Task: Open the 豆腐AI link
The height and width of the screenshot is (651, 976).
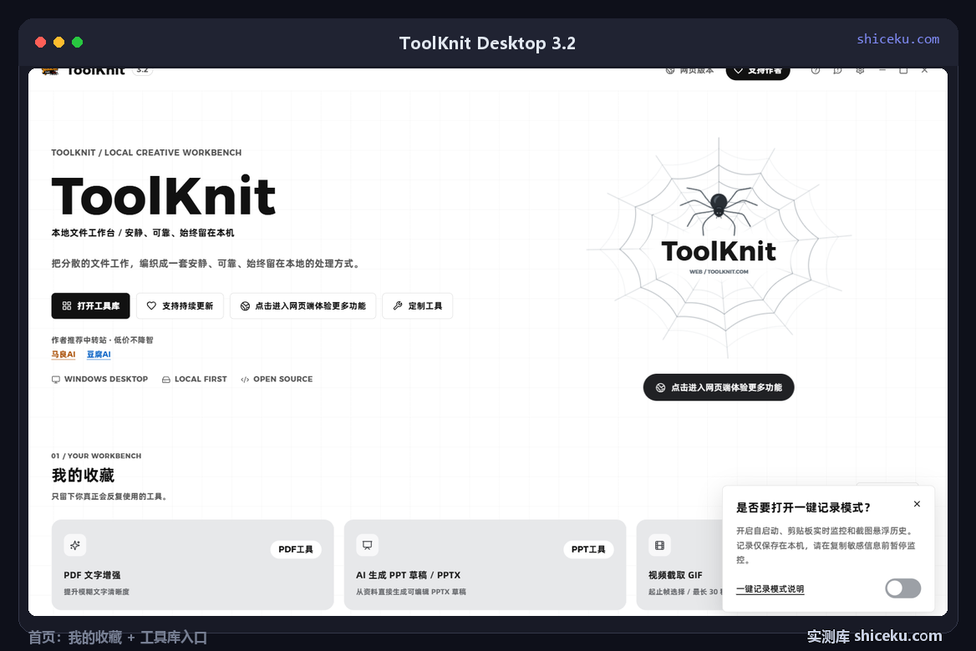Action: tap(99, 355)
